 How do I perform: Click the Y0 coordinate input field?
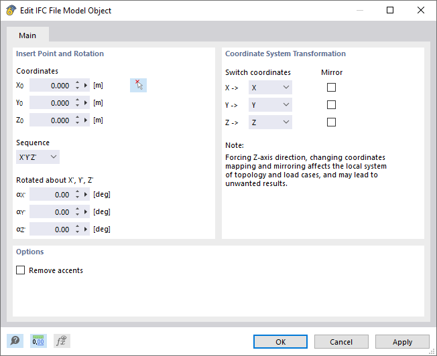click(x=52, y=103)
